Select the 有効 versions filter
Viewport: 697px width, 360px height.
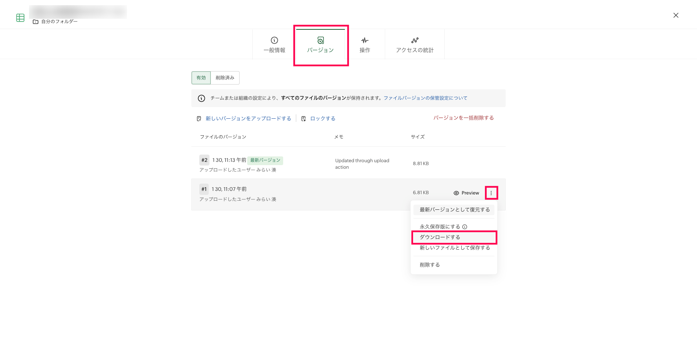point(201,78)
